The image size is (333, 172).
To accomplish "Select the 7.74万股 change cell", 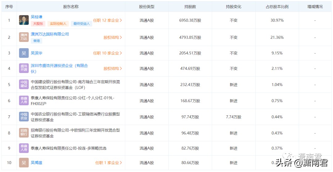I will pos(234,117).
